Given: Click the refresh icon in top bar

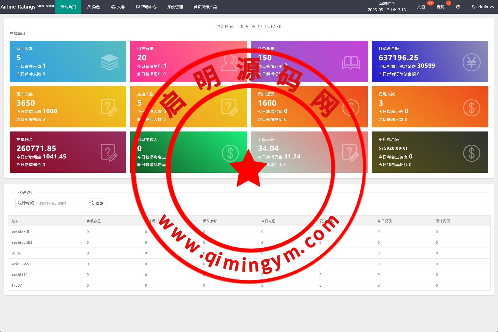Looking at the screenshot, I should 458,7.
